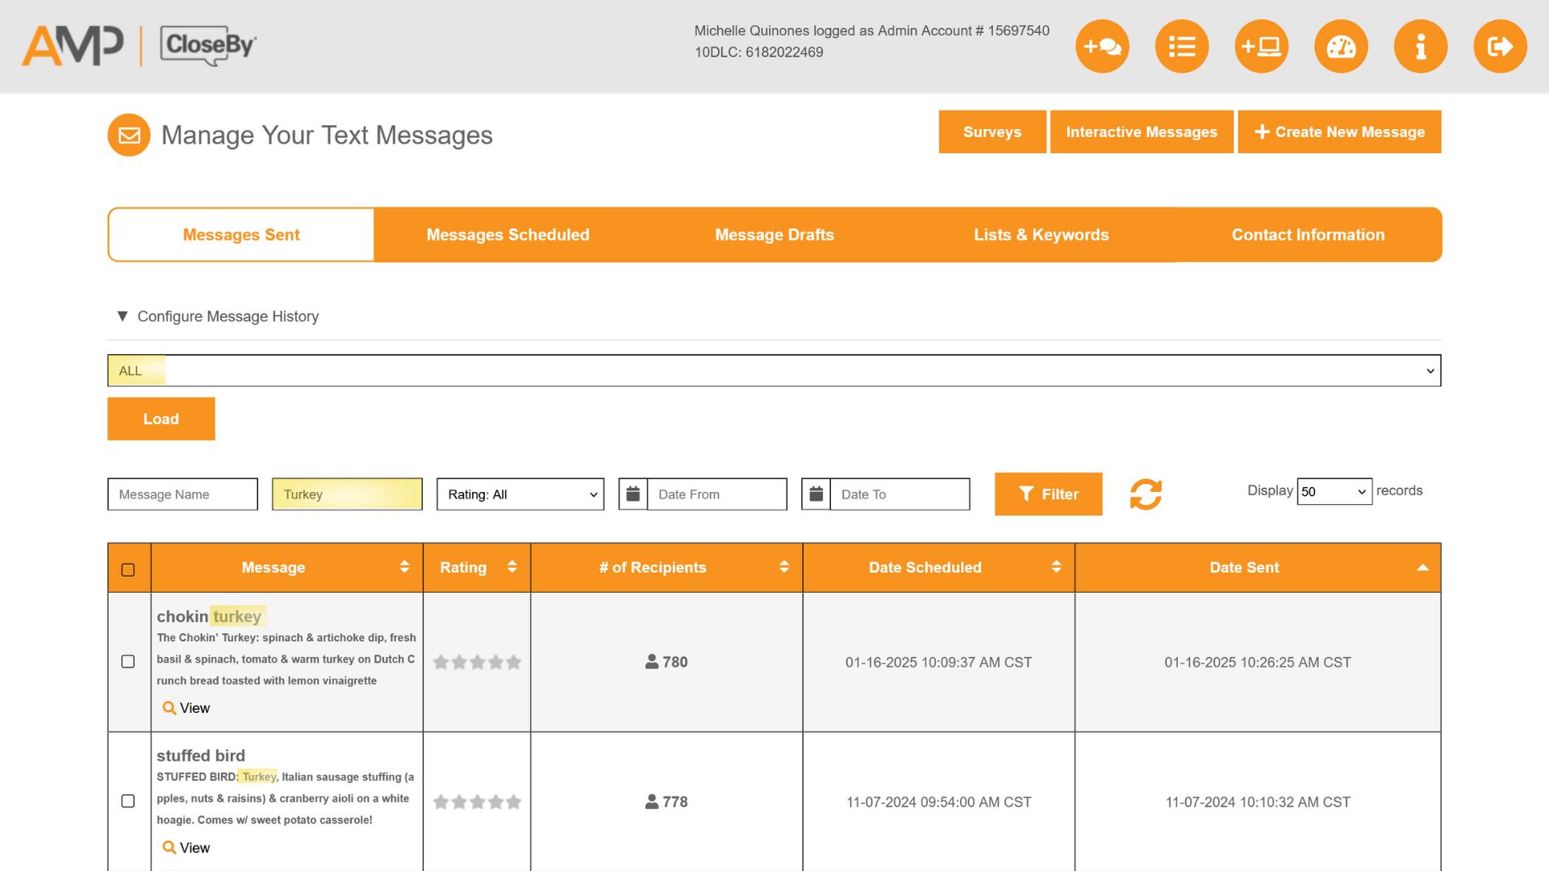
Task: Check the stuffed bird message checkbox
Action: click(x=128, y=801)
